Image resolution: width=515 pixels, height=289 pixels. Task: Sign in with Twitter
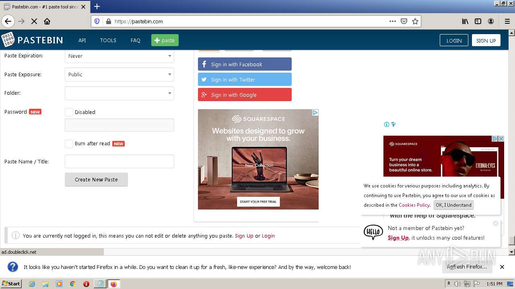tap(245, 79)
